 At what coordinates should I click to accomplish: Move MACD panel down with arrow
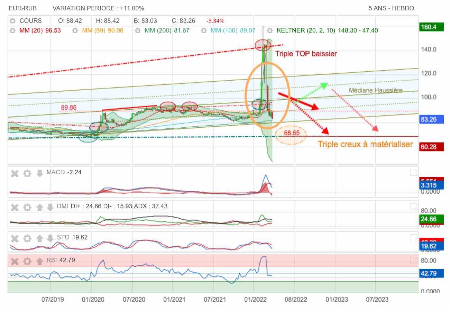click(39, 173)
